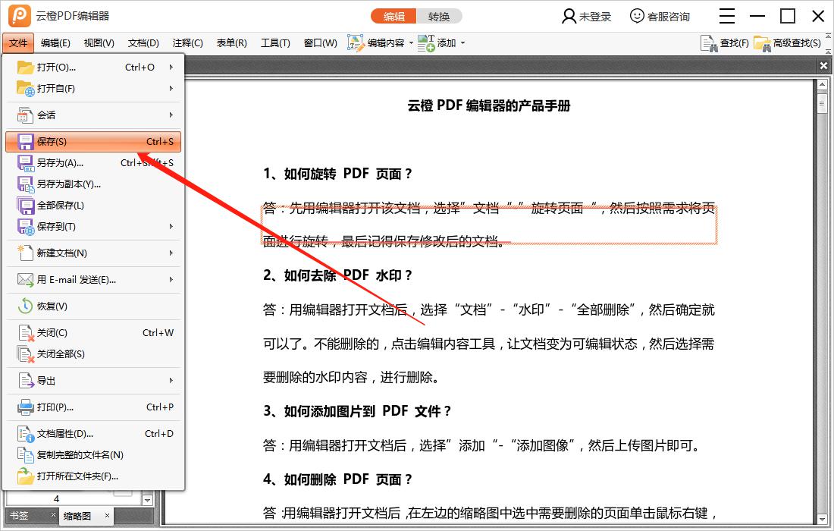Click the vertical scrollbar up arrow
Screen dimensions: 834x531
[822, 84]
